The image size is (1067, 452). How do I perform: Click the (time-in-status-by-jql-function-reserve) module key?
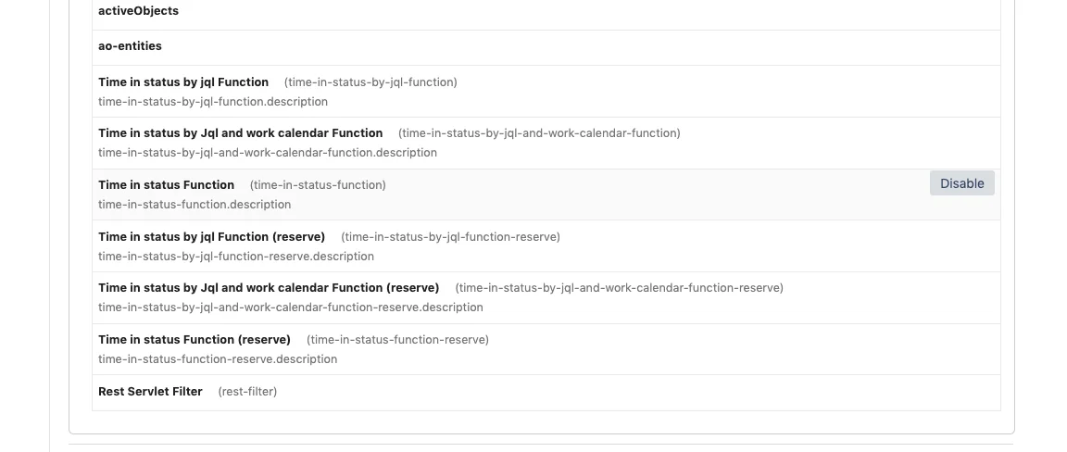tap(450, 237)
